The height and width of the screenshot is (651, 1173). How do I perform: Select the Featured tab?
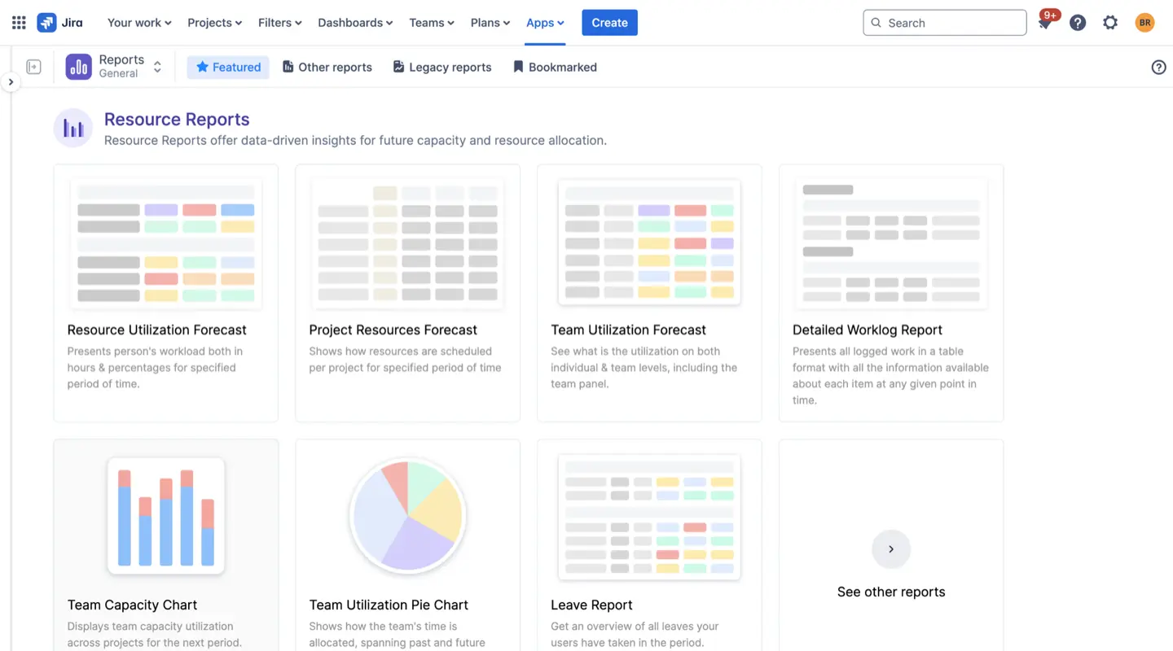point(227,67)
